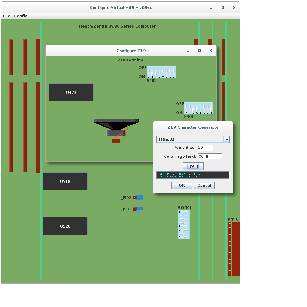
Task: Click the U518 chip
Action: point(65,181)
